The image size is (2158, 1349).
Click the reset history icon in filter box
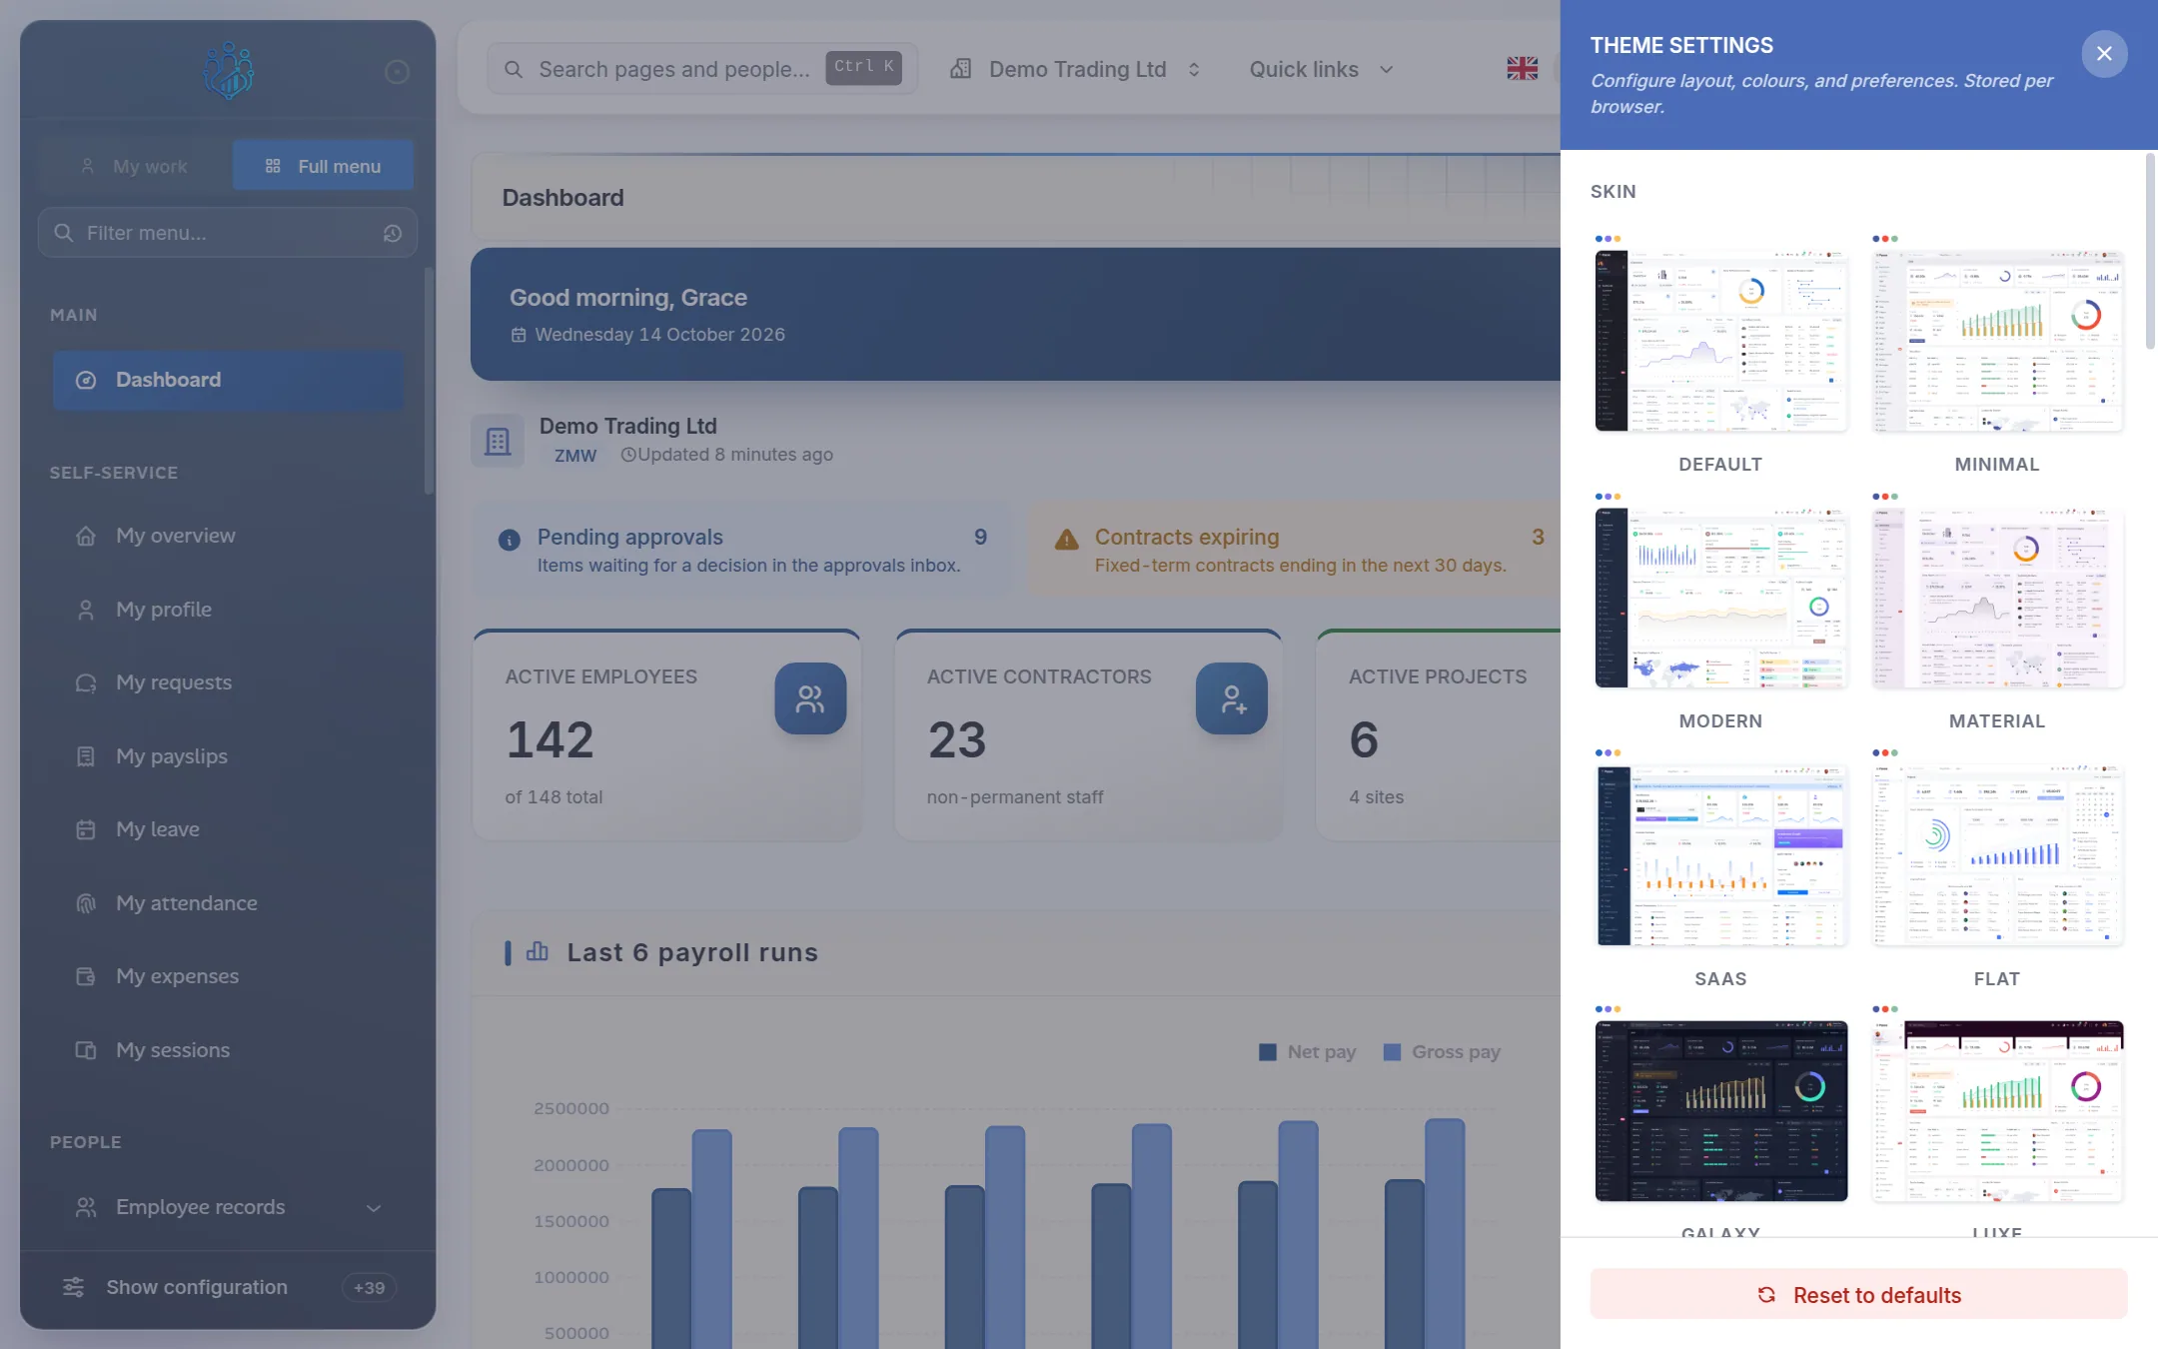tap(393, 233)
